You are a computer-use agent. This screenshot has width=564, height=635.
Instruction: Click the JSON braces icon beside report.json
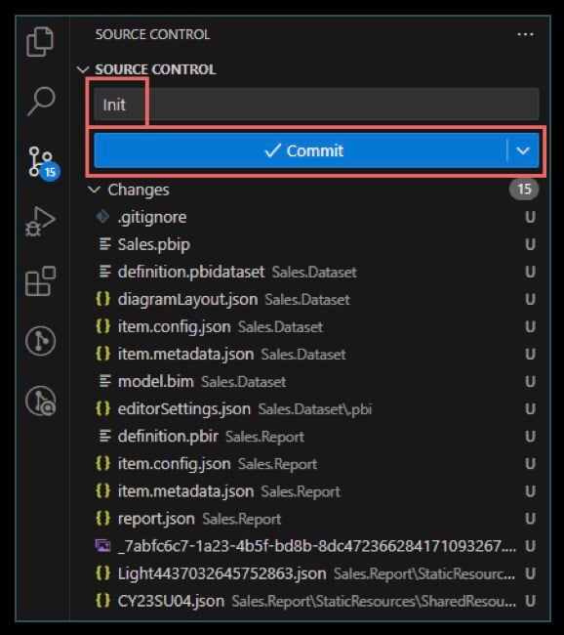click(102, 519)
